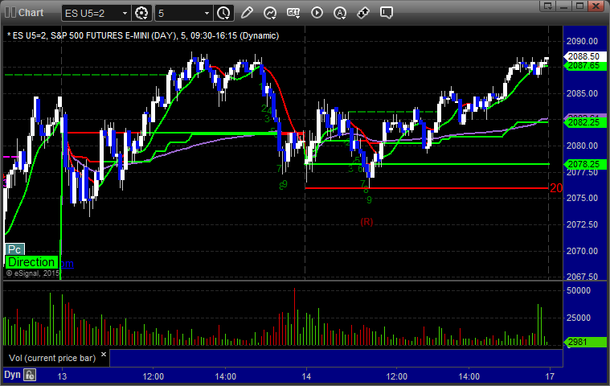Expand the interval 5 dropdown
610x386 pixels.
click(x=207, y=13)
